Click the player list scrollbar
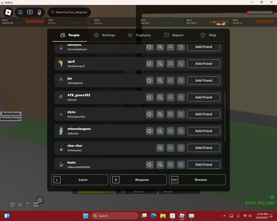Screen dimensions: 277x221 (x=225, y=117)
